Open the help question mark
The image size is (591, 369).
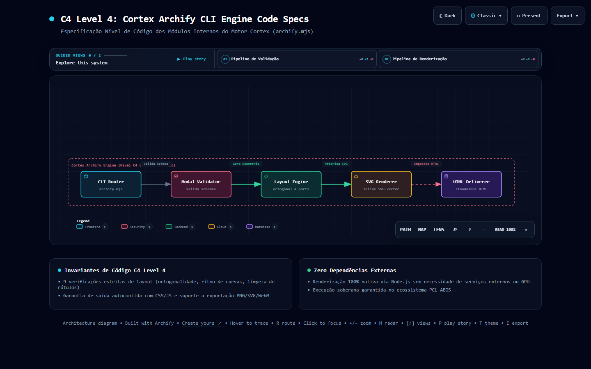tap(470, 230)
